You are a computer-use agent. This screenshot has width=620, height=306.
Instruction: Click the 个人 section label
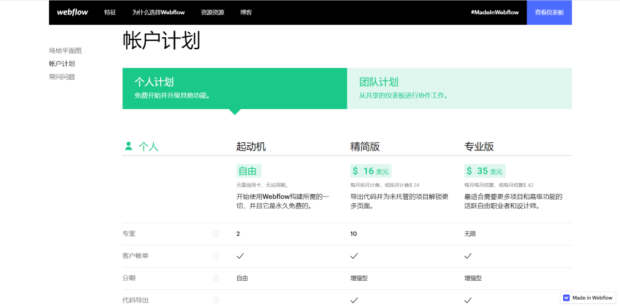148,146
